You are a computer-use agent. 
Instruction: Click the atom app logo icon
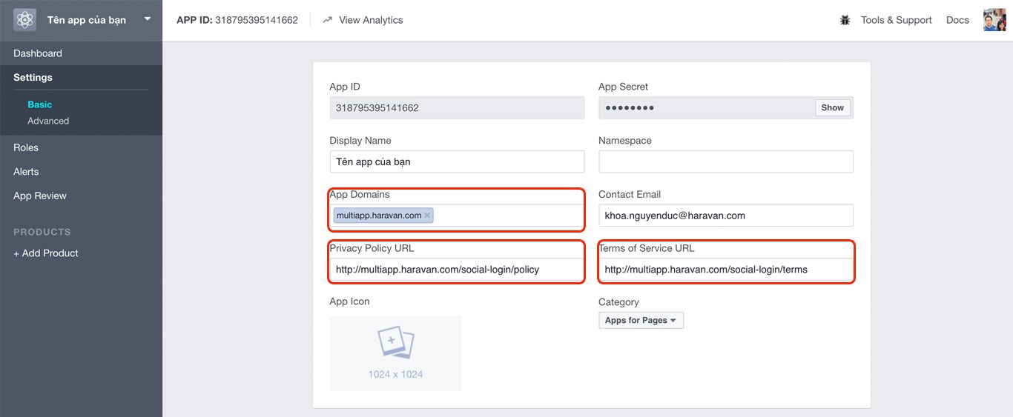point(25,20)
